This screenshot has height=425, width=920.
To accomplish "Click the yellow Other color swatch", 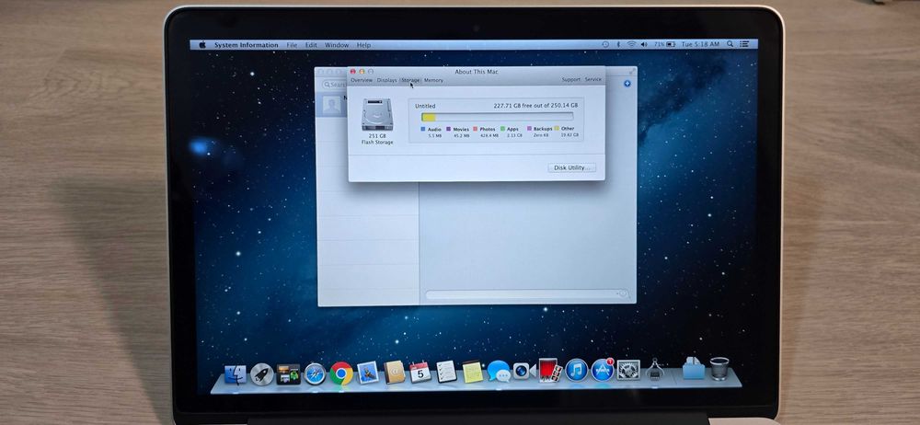I will 557,129.
